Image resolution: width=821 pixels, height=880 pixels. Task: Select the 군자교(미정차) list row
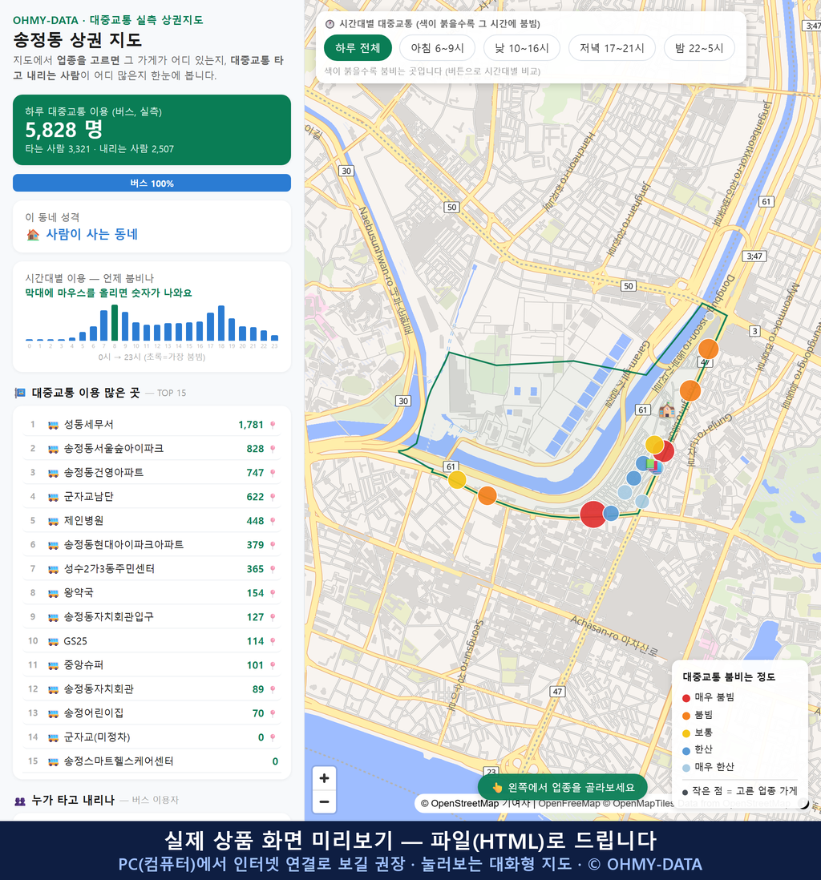(152, 737)
